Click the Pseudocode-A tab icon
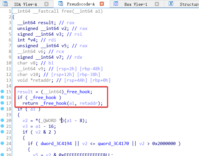 point(61,4)
